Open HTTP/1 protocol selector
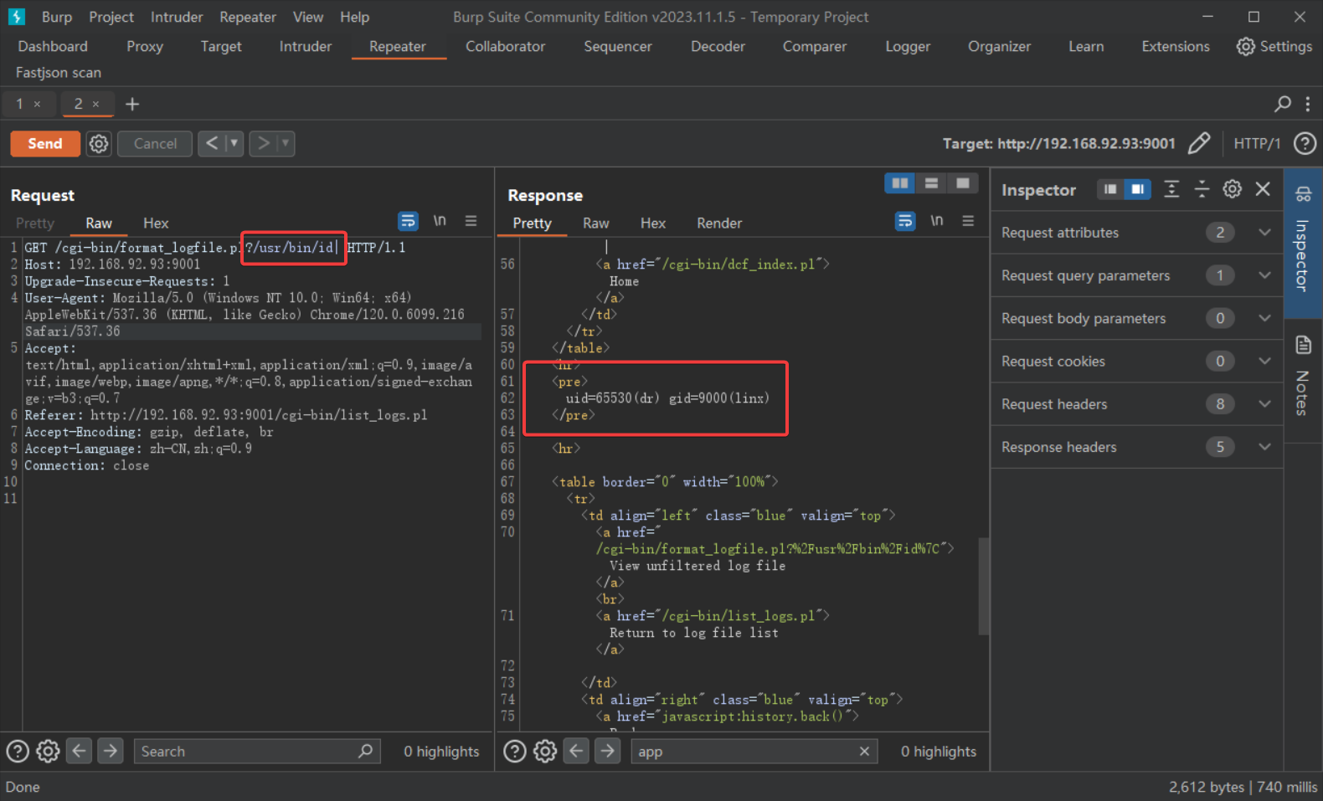 point(1257,144)
